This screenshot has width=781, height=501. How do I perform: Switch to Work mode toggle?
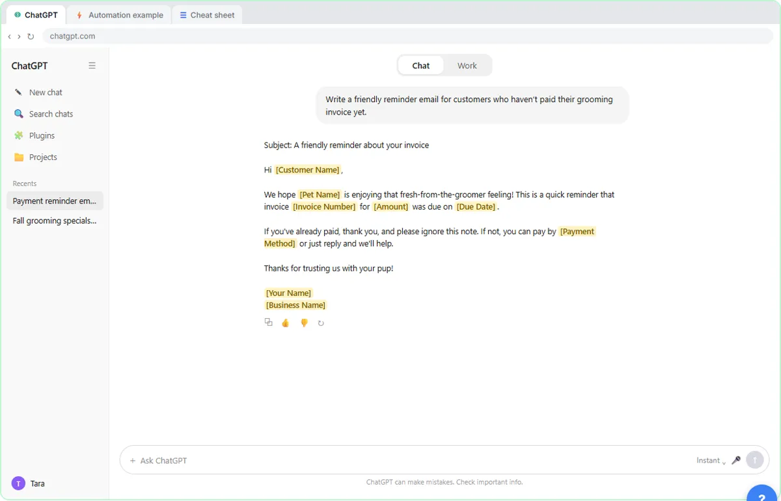click(x=467, y=65)
